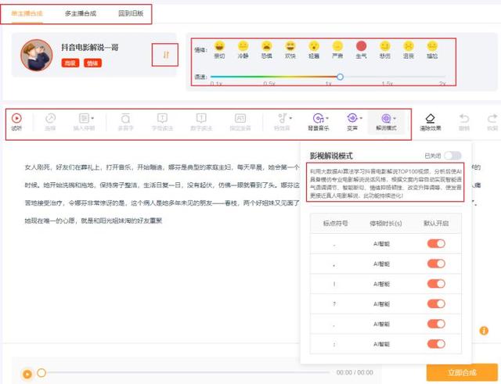Choose the 亲切 friendly emotion emoji
The height and width of the screenshot is (384, 501).
coord(220,47)
